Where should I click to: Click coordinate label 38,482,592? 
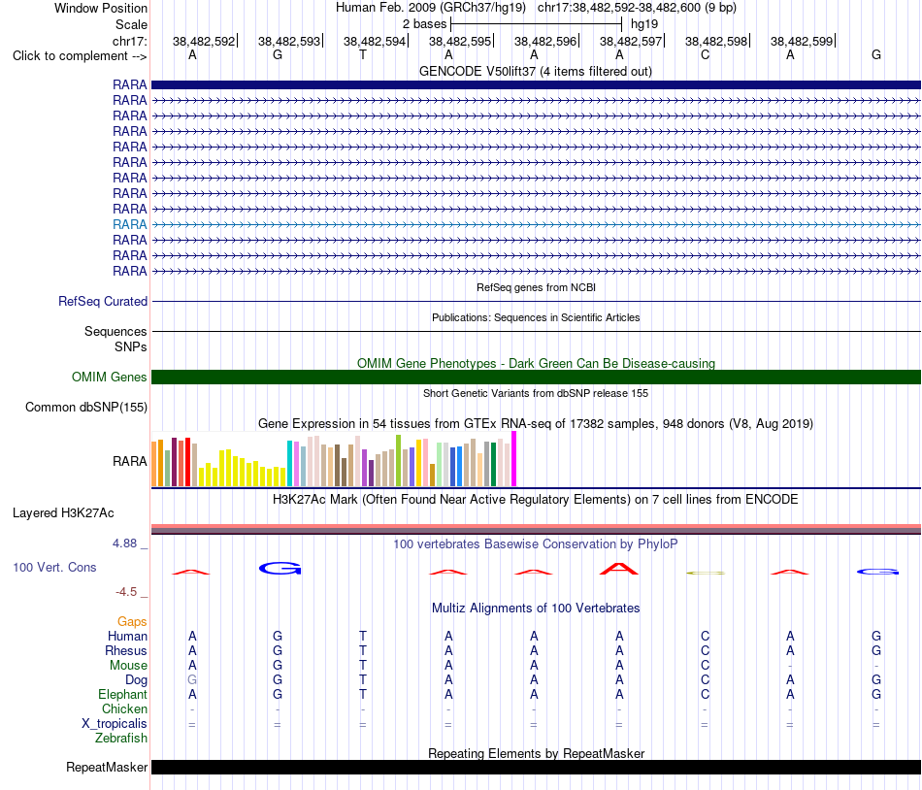point(204,41)
